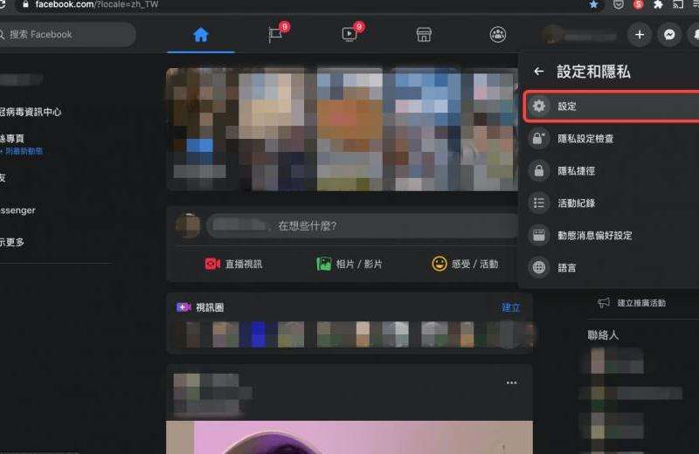The height and width of the screenshot is (454, 699).
Task: Click the 建立 link in 視訊圈
Action: [510, 307]
